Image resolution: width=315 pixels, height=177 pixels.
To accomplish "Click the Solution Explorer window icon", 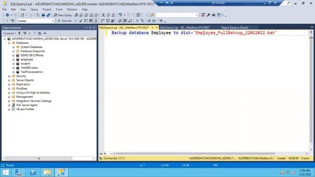I will click(203, 15).
